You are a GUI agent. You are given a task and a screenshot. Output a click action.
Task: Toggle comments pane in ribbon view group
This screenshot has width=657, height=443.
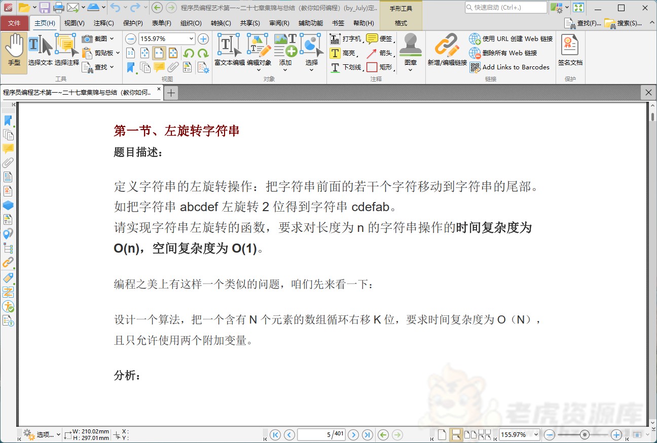(x=159, y=67)
